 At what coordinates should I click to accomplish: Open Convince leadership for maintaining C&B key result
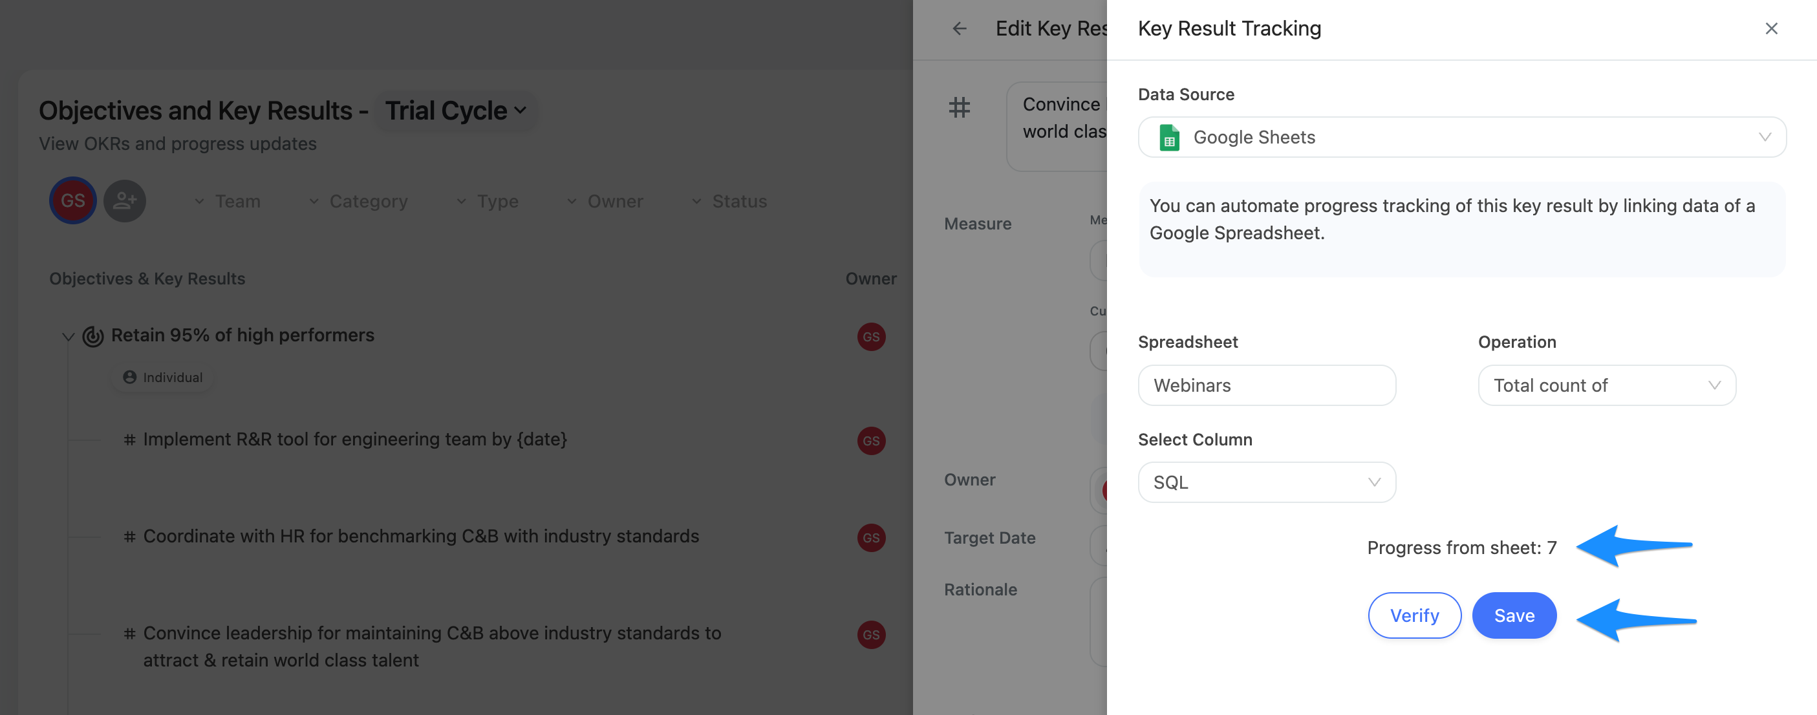click(432, 647)
